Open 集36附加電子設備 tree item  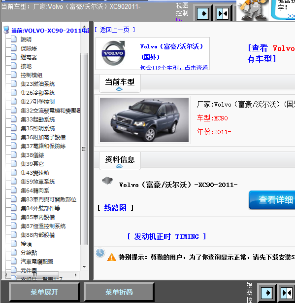pos(43,137)
